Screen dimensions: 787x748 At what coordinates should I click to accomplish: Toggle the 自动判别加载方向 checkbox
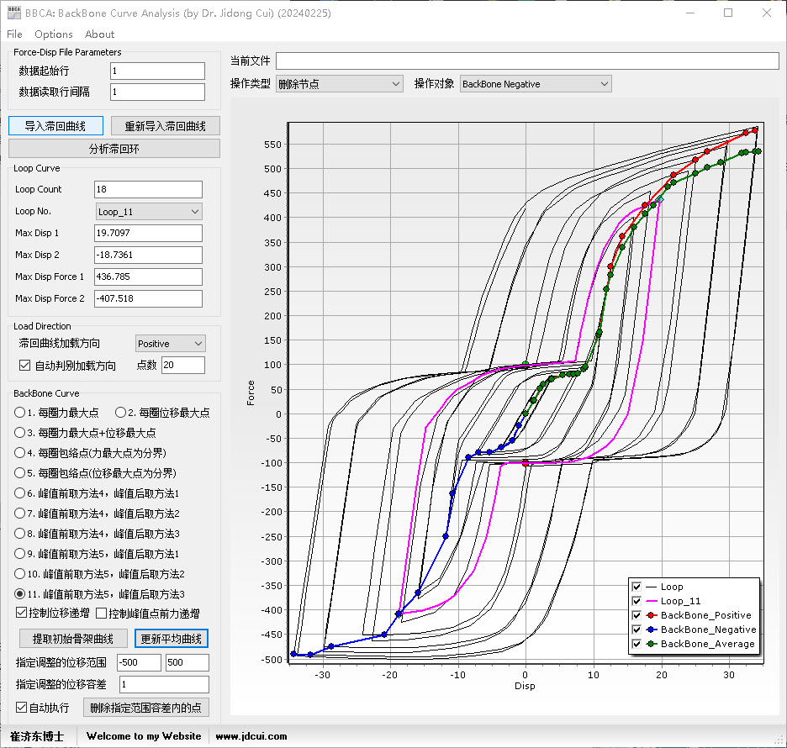[x=24, y=366]
